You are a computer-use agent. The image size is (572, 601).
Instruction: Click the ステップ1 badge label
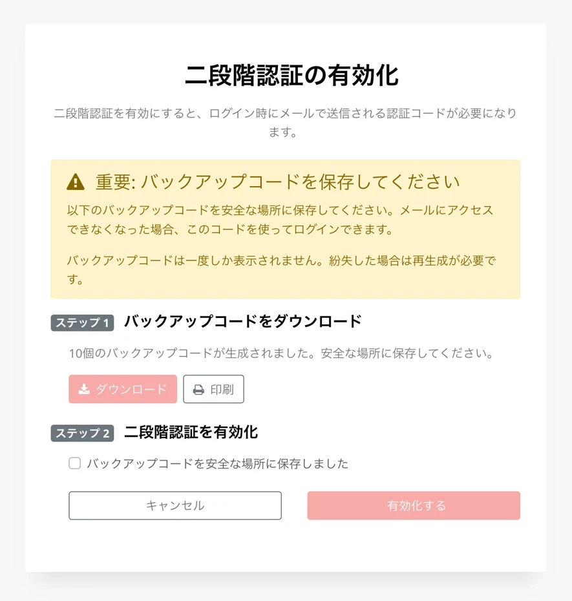[x=81, y=322]
